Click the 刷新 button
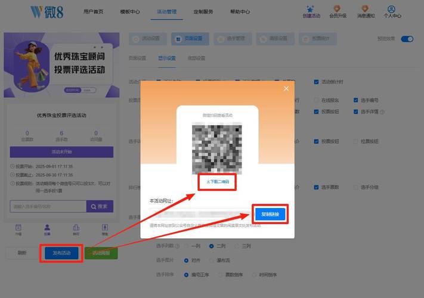Image resolution: width=424 pixels, height=298 pixels. tap(22, 253)
